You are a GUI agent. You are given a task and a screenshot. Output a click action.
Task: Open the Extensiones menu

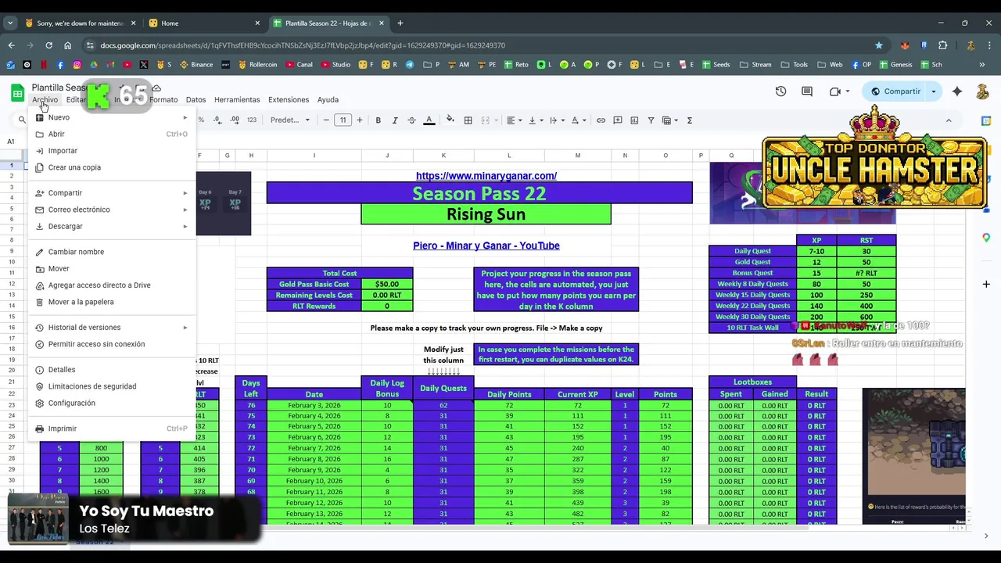[289, 99]
